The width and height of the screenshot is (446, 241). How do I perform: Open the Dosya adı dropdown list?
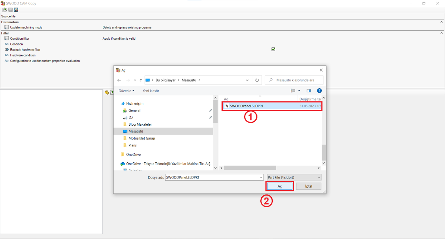261,178
